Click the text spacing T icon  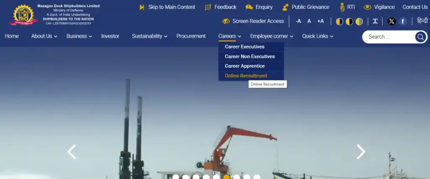point(375,21)
